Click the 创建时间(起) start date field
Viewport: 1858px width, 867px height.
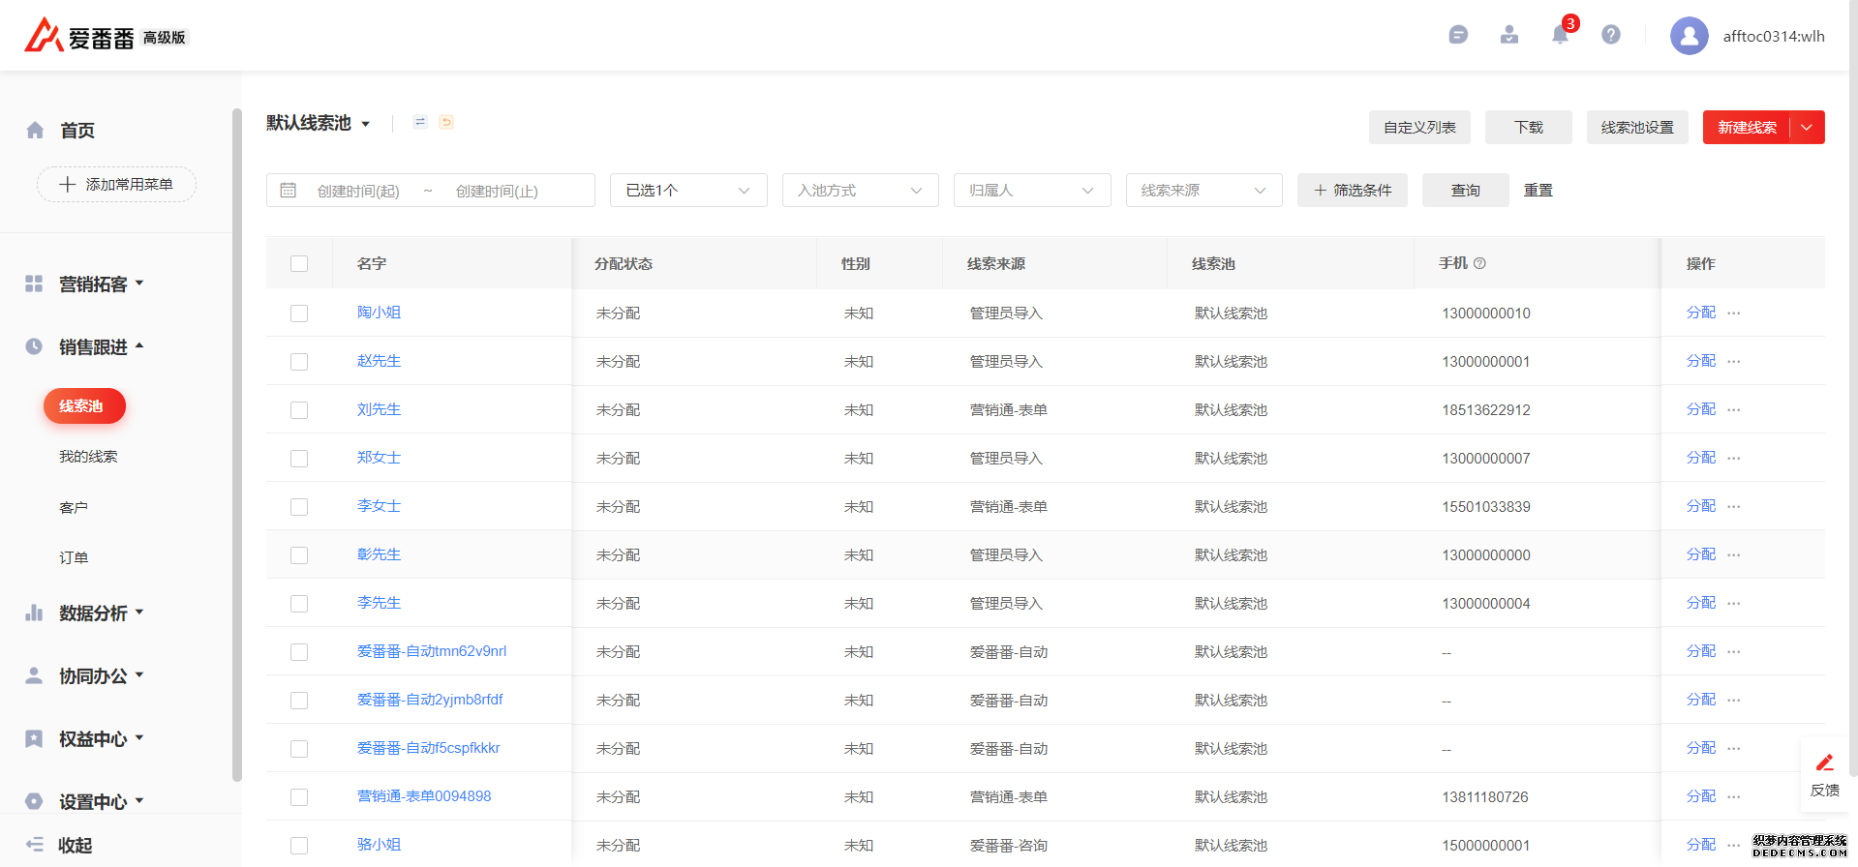(358, 191)
